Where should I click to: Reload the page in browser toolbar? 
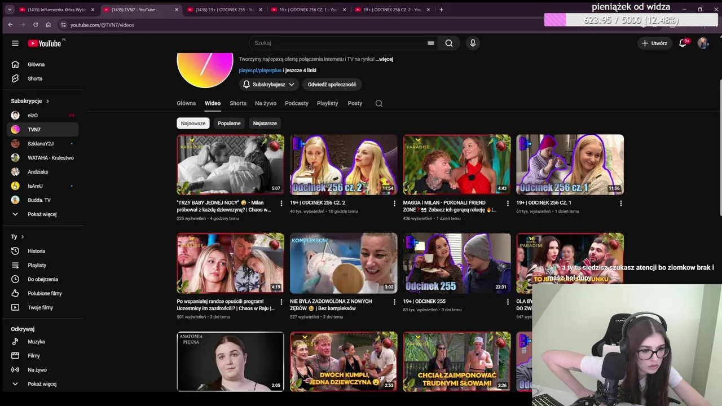(x=36, y=25)
